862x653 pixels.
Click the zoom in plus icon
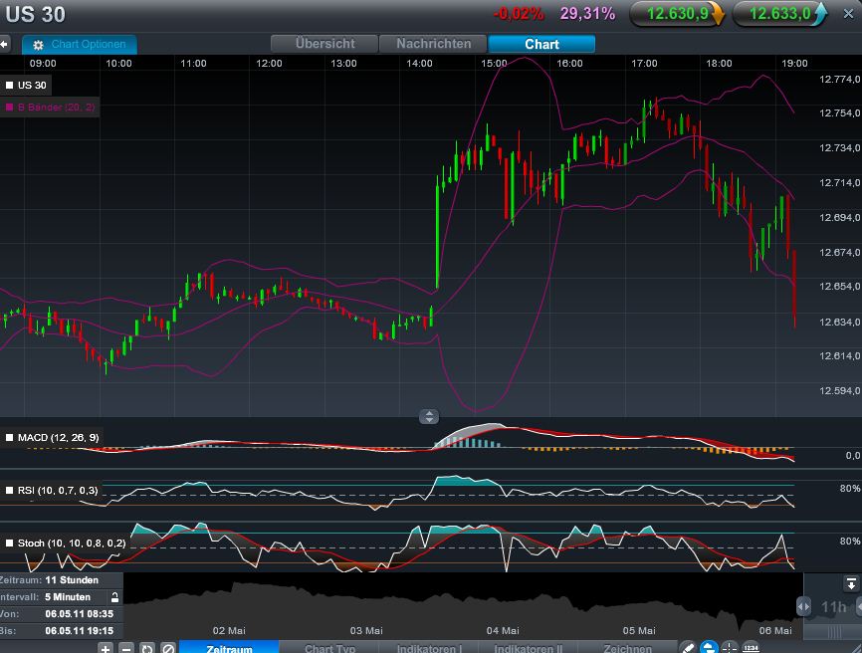pos(106,648)
